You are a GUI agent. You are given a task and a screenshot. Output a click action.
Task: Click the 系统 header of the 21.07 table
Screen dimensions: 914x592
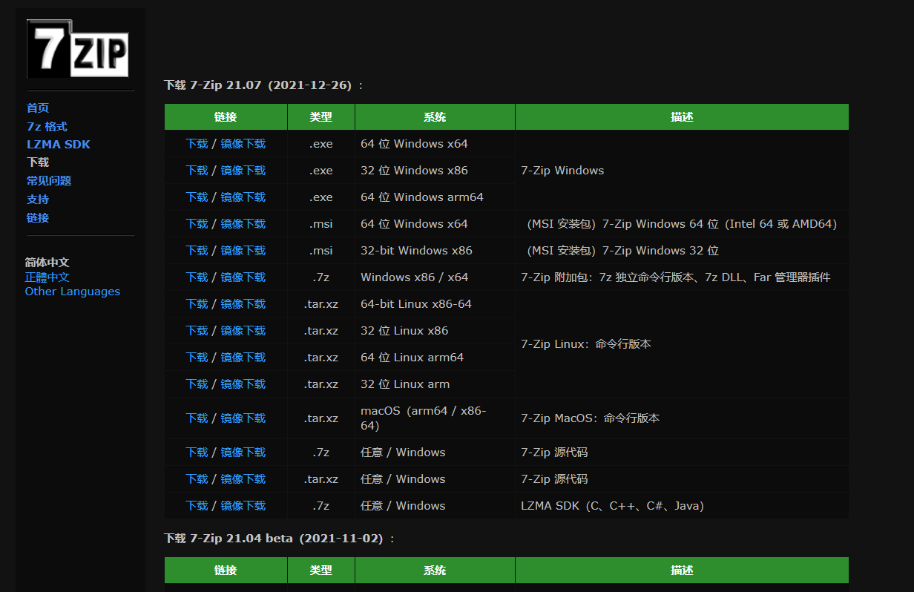[435, 117]
